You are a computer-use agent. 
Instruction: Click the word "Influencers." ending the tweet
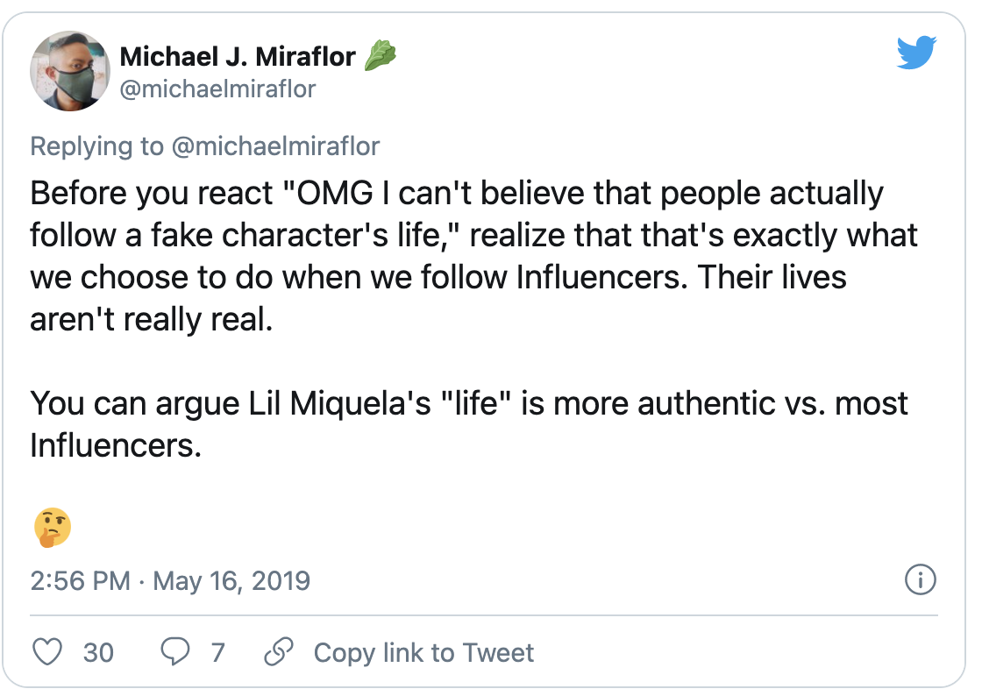(116, 445)
